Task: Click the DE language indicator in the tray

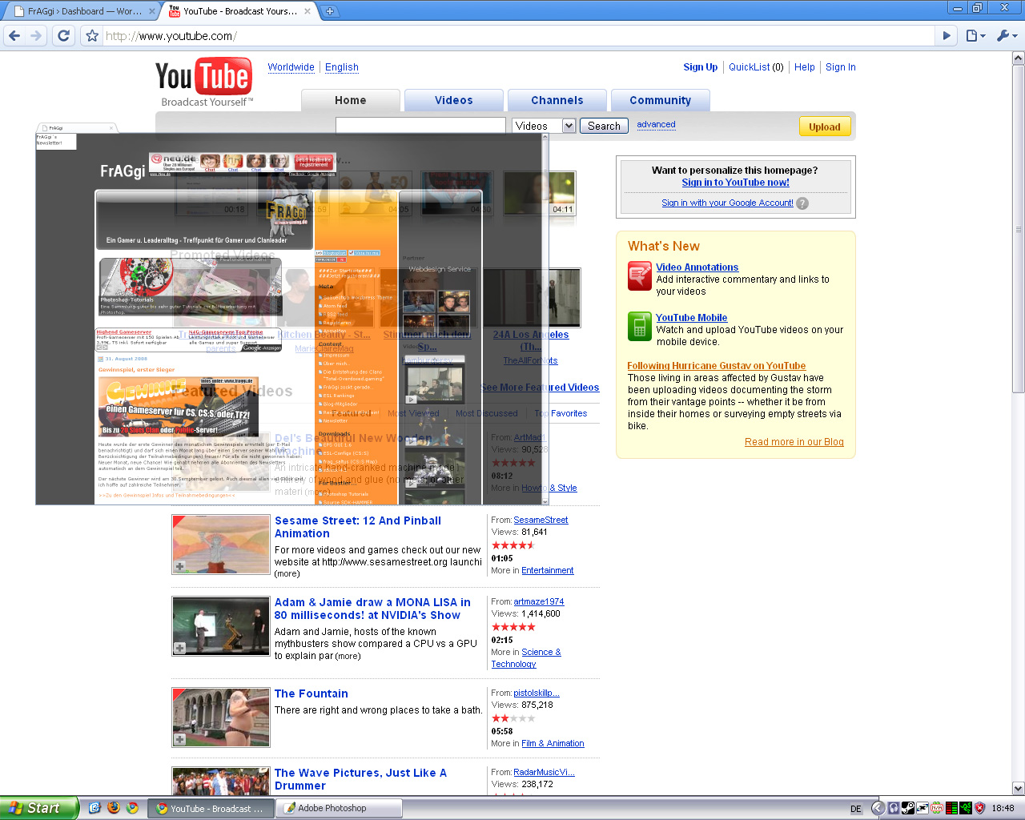Action: pos(856,809)
